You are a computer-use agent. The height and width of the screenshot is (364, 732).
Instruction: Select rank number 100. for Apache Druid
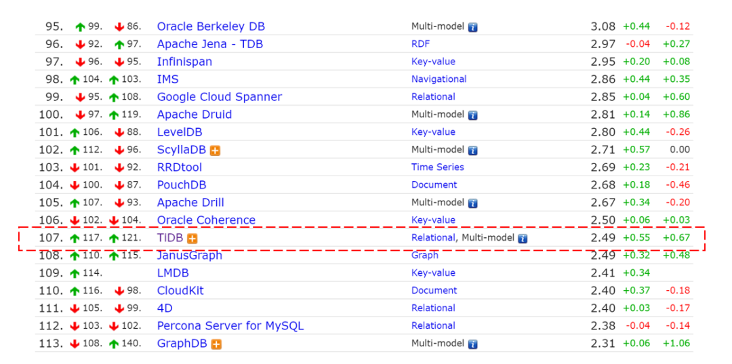[50, 115]
